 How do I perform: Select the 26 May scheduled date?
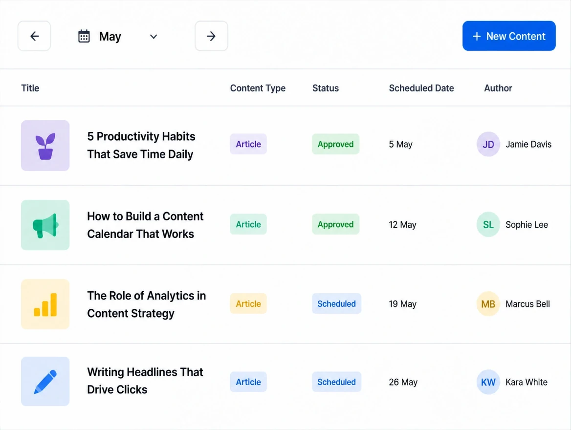click(x=403, y=382)
